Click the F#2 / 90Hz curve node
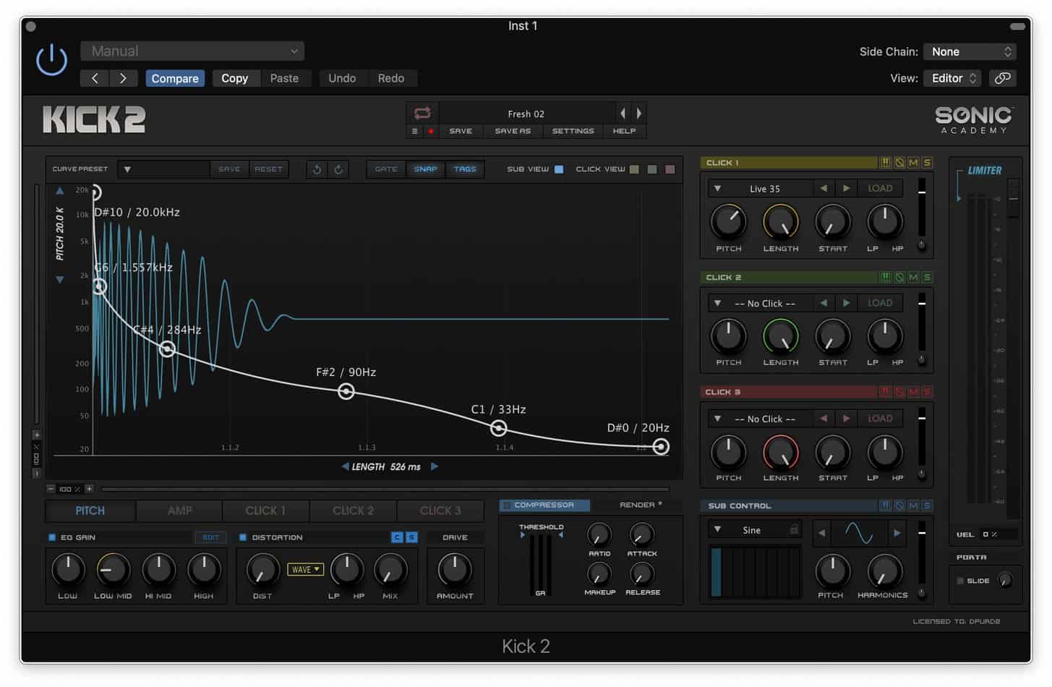The width and height of the screenshot is (1052, 687). (346, 391)
